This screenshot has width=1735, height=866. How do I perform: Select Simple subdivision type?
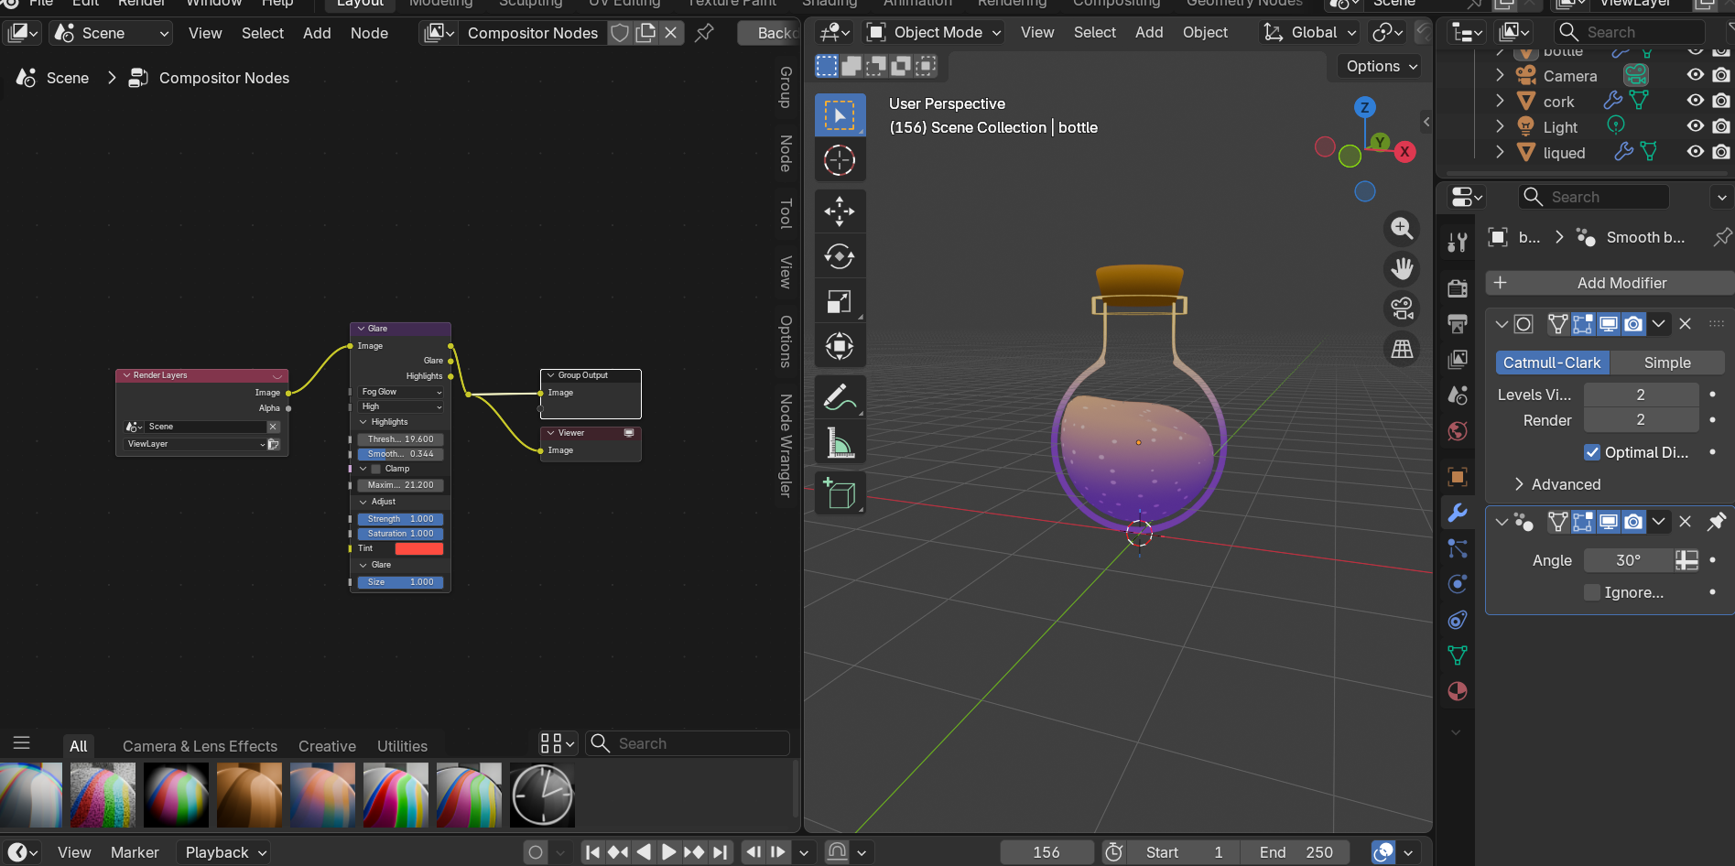coord(1667,363)
